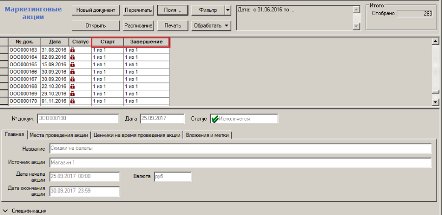Click the lock icon in row ООО000169
This screenshot has height=215, width=442.
click(x=73, y=94)
